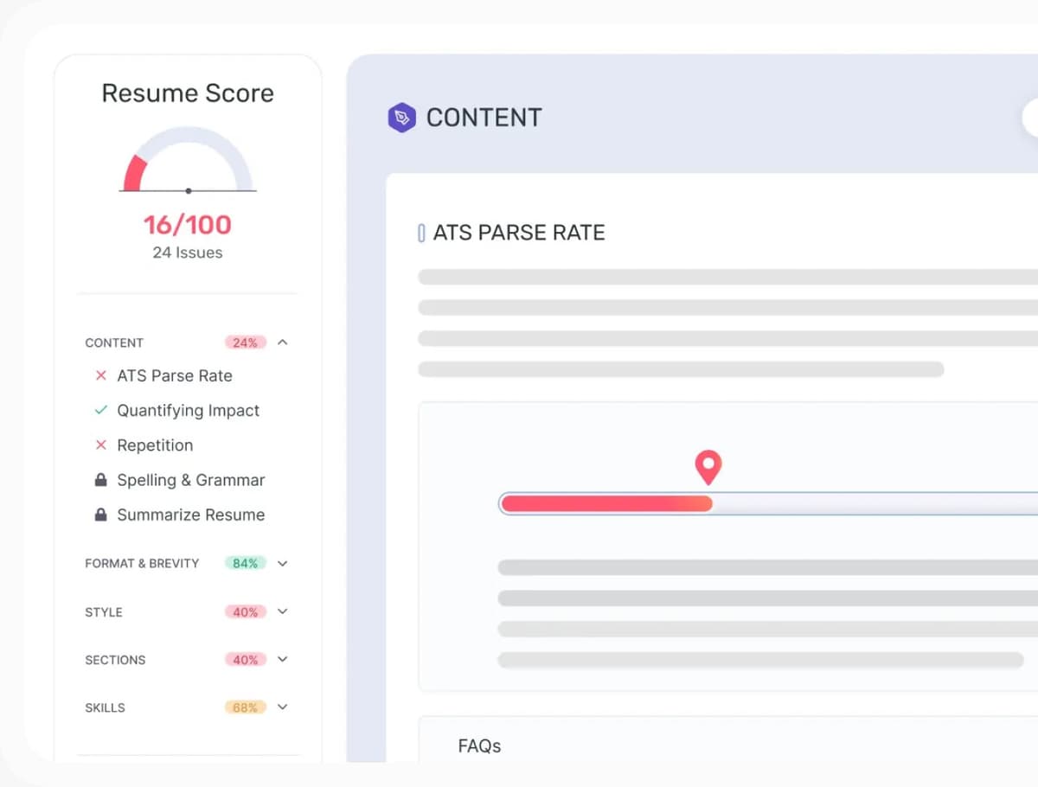Expand the STYLE section chevron
Viewport: 1038px width, 787px height.
[x=282, y=611]
